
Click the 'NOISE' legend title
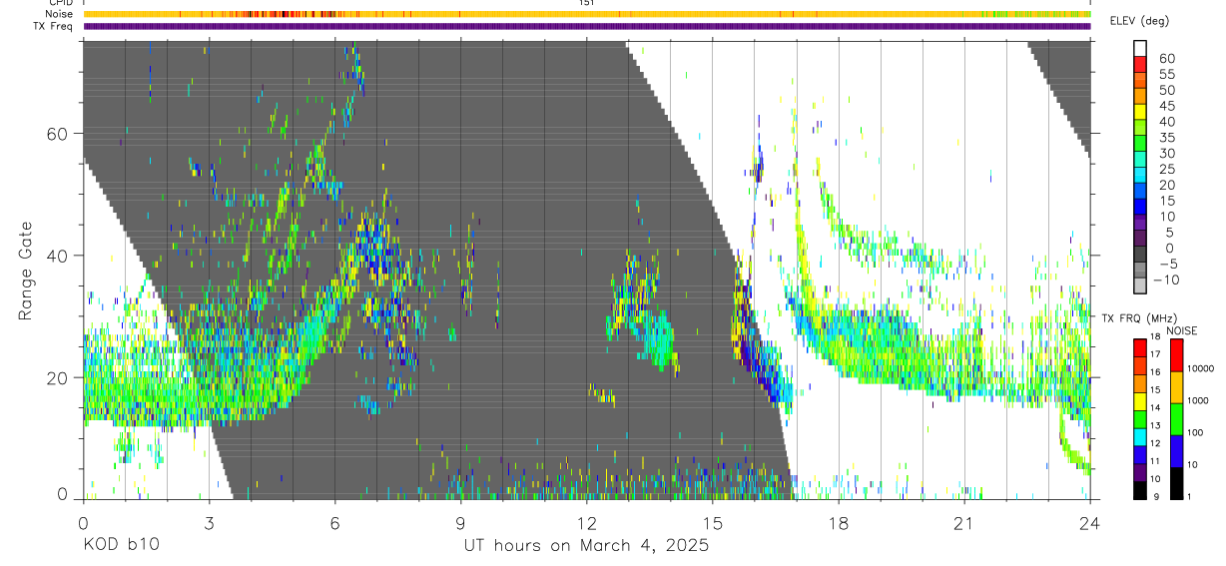1181,330
